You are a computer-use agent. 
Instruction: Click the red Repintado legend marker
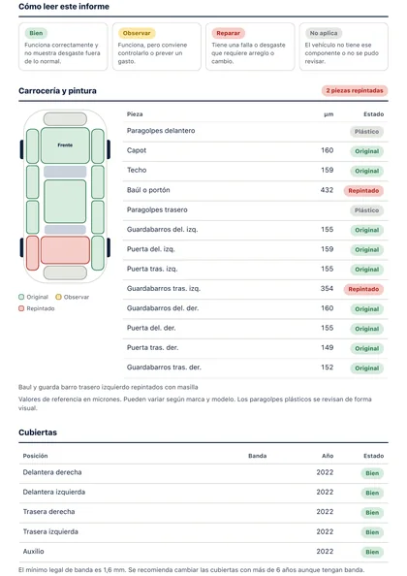pyautogui.click(x=21, y=308)
